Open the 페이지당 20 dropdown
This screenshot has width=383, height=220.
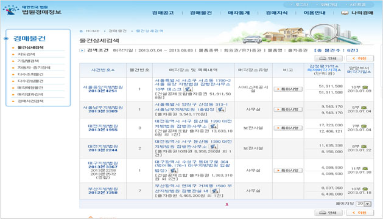point(364,204)
